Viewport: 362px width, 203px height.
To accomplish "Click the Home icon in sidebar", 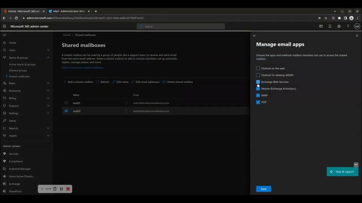I will coord(5,43).
